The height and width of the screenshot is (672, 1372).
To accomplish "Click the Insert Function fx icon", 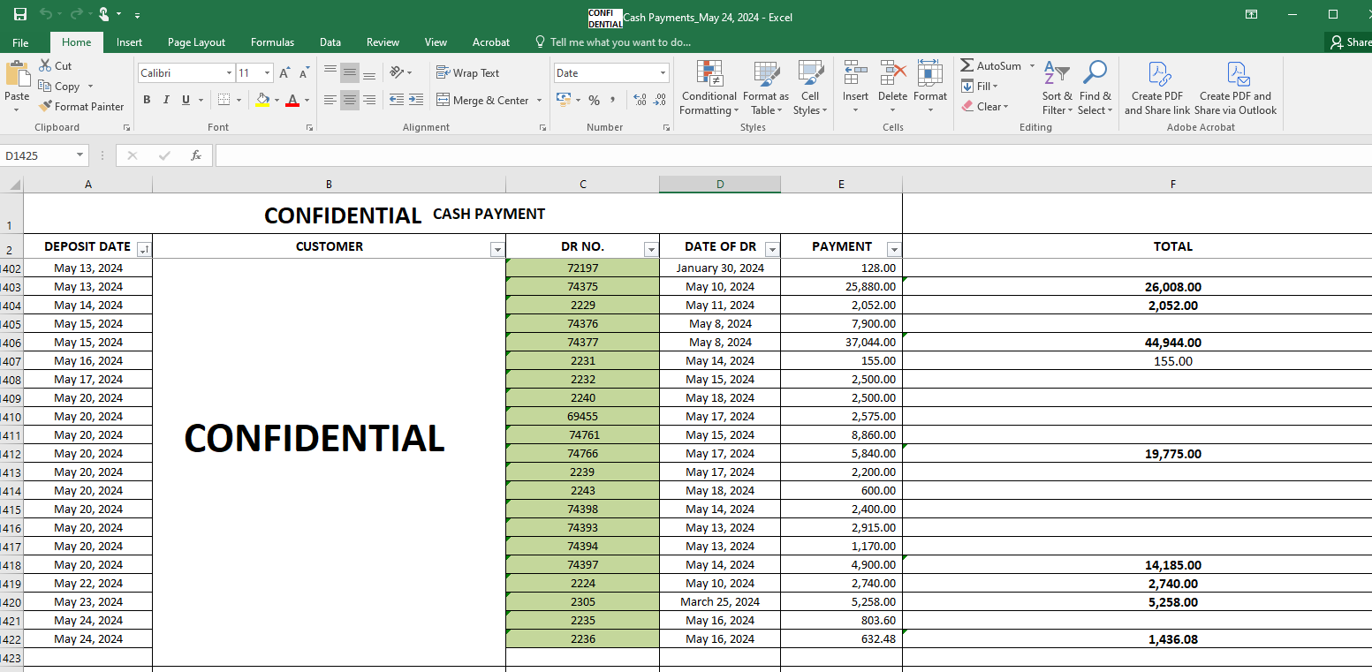I will [x=196, y=155].
